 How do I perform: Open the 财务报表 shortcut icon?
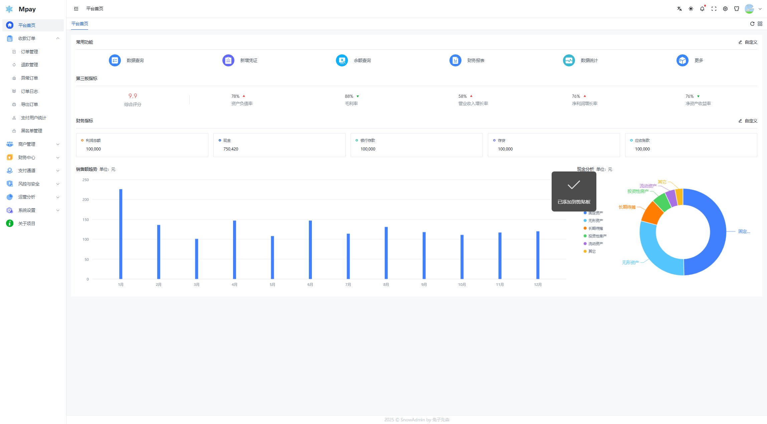click(455, 60)
